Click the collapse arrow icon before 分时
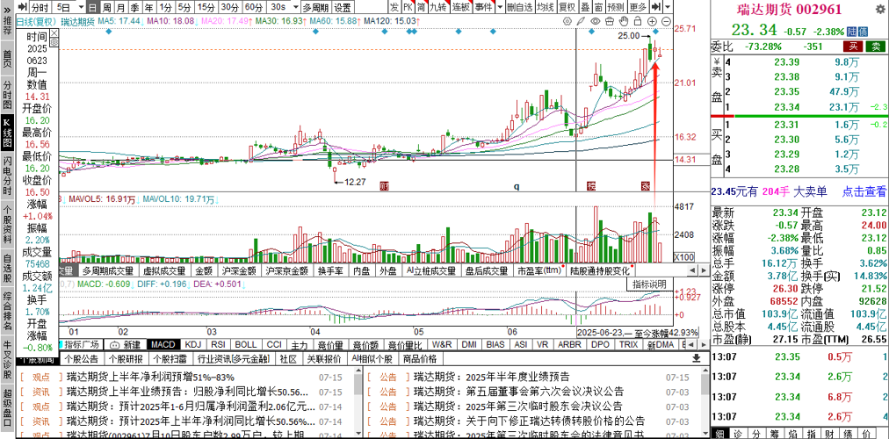The height and width of the screenshot is (439, 889). (22, 7)
